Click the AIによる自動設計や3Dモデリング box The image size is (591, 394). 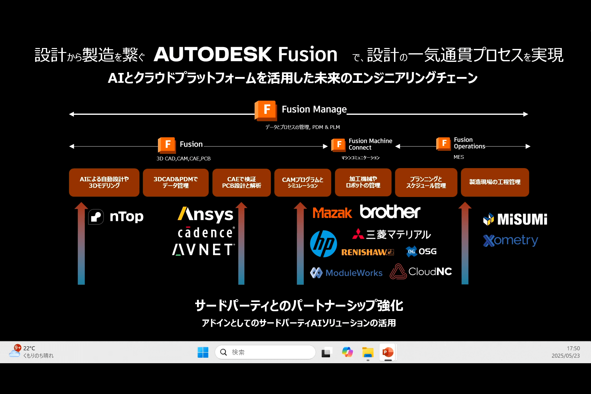point(104,182)
